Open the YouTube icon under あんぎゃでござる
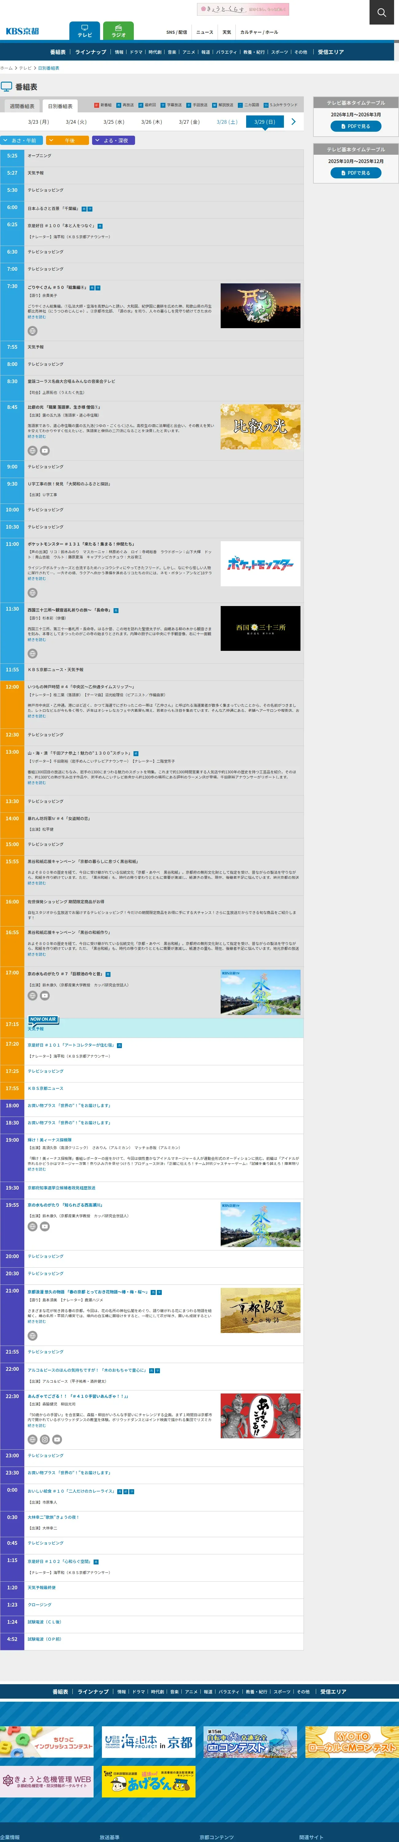399x1842 pixels. pos(56,1440)
